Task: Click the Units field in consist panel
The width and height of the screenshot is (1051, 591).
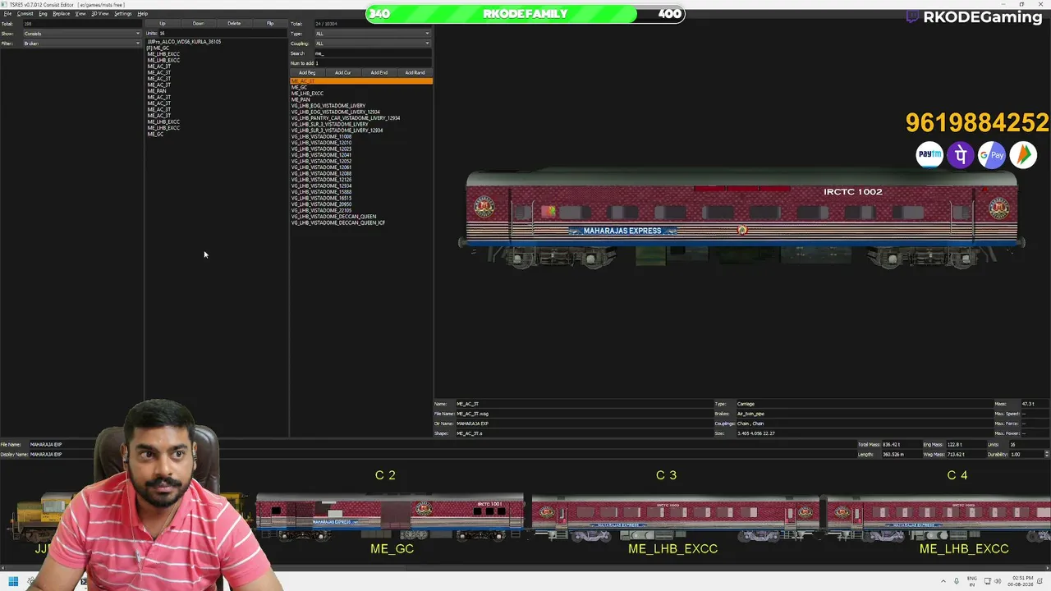Action: point(222,34)
